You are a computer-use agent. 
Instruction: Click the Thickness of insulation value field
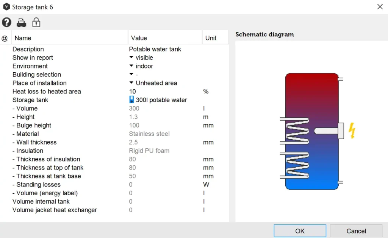click(x=132, y=159)
